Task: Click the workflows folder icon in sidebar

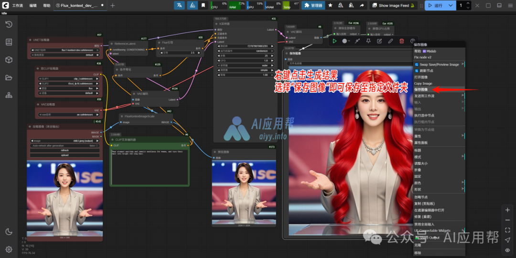Action: pos(9,77)
